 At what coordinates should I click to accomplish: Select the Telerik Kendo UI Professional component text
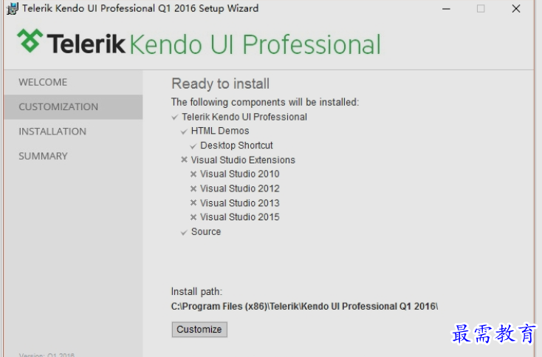[x=244, y=117]
